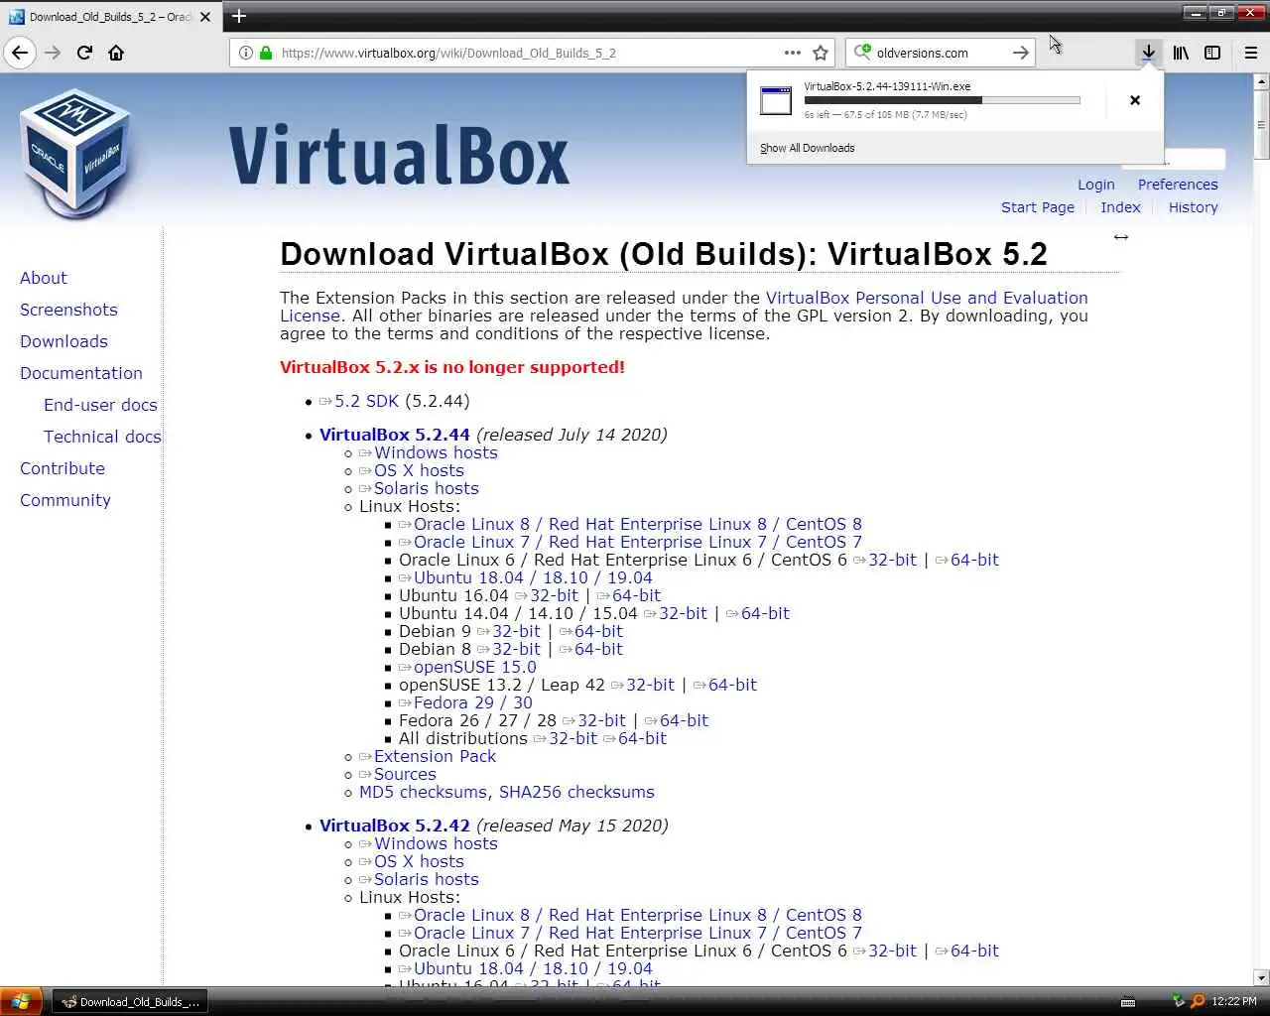Open Screenshots in the sidebar
Viewport: 1270px width, 1016px height.
(68, 310)
